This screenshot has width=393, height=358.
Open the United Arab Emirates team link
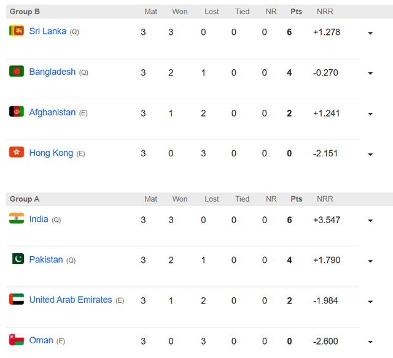[x=71, y=300]
